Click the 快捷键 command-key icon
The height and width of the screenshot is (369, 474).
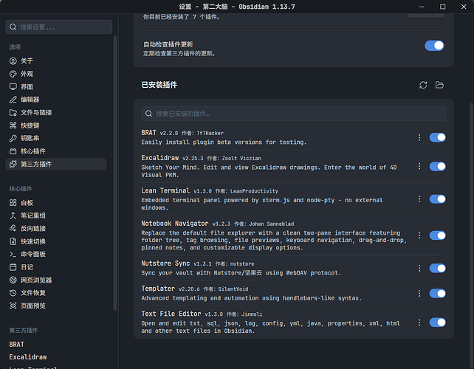point(13,125)
